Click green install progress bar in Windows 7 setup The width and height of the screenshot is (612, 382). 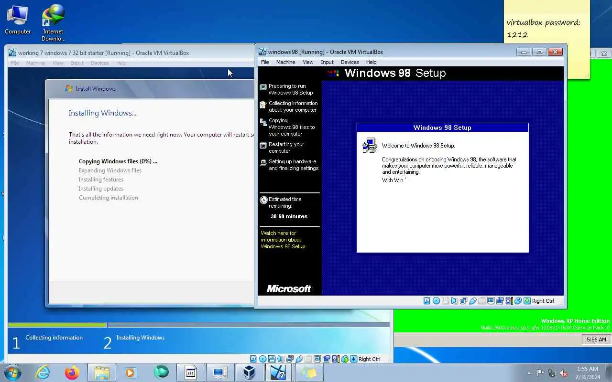[57, 325]
